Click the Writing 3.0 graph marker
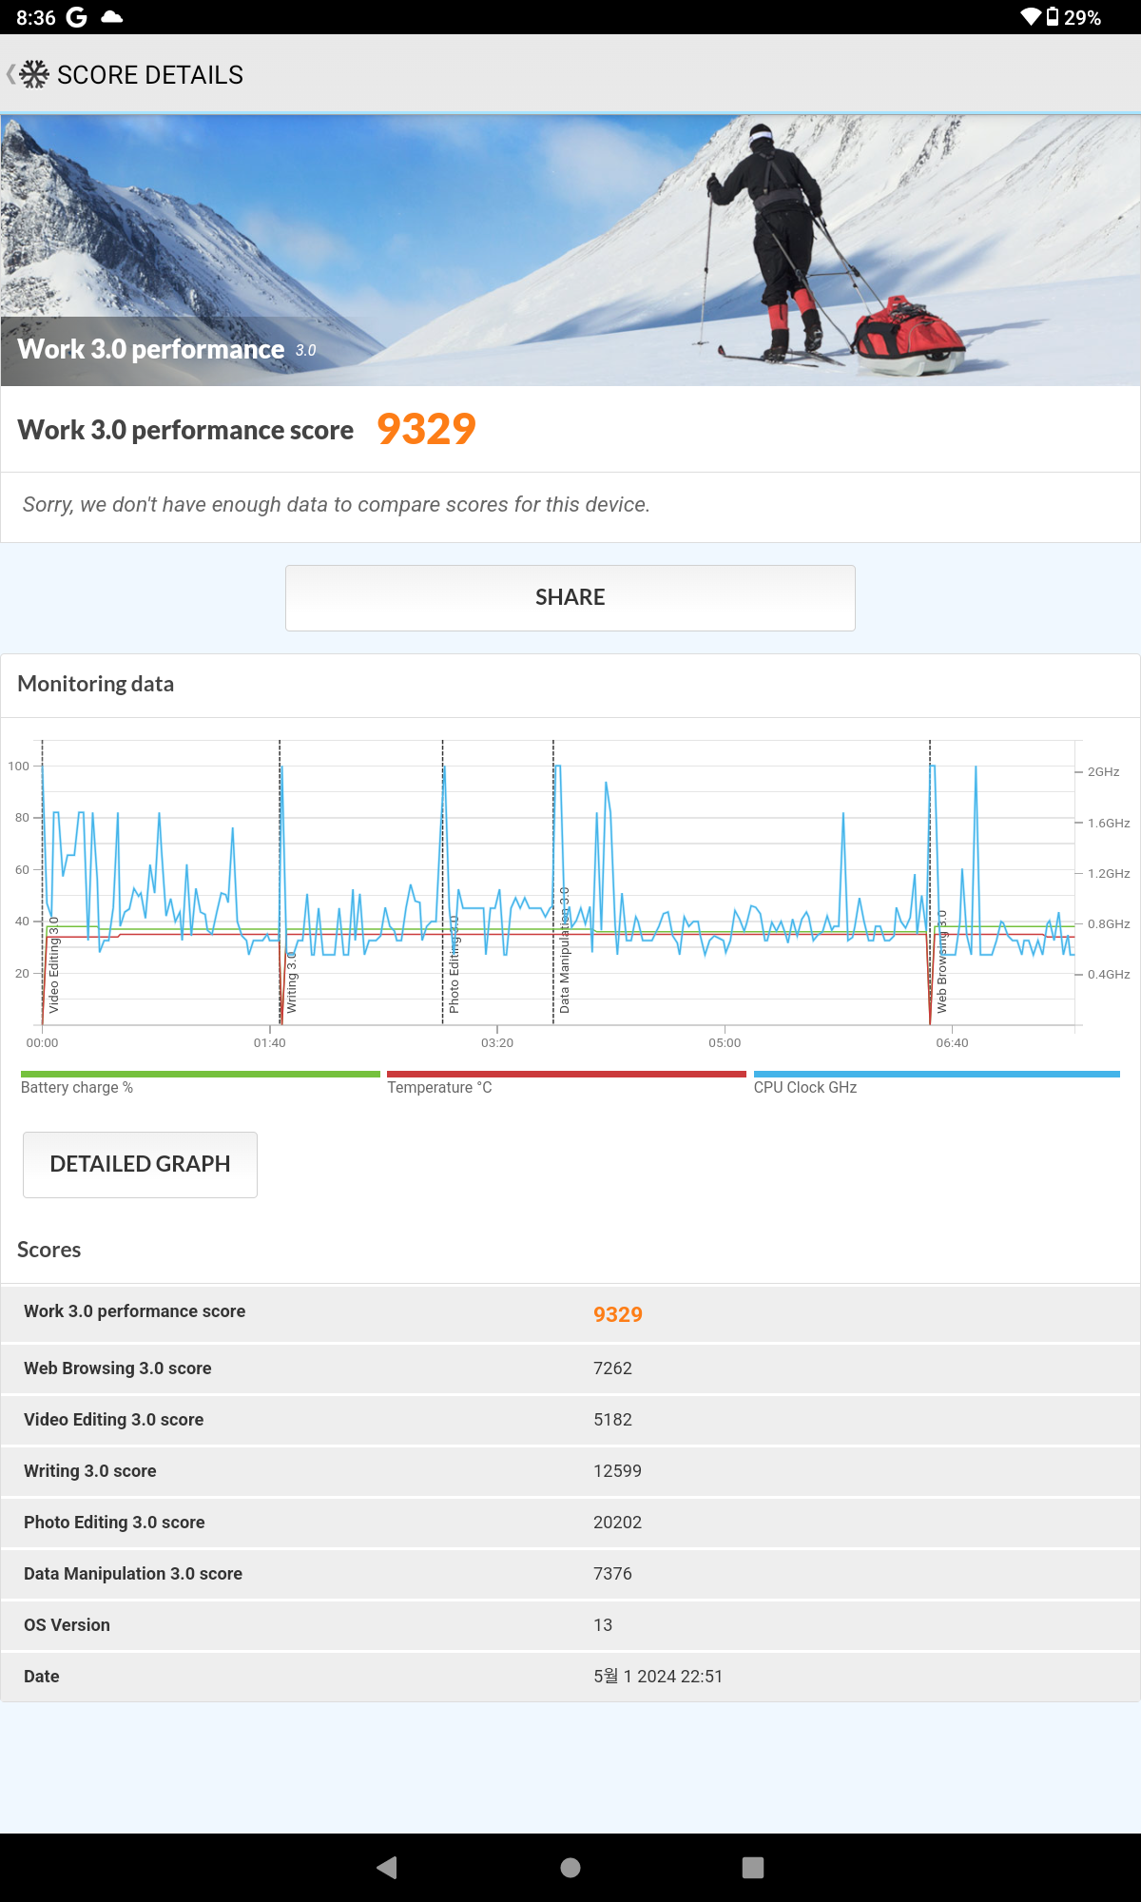Image resolution: width=1141 pixels, height=1902 pixels. click(292, 982)
